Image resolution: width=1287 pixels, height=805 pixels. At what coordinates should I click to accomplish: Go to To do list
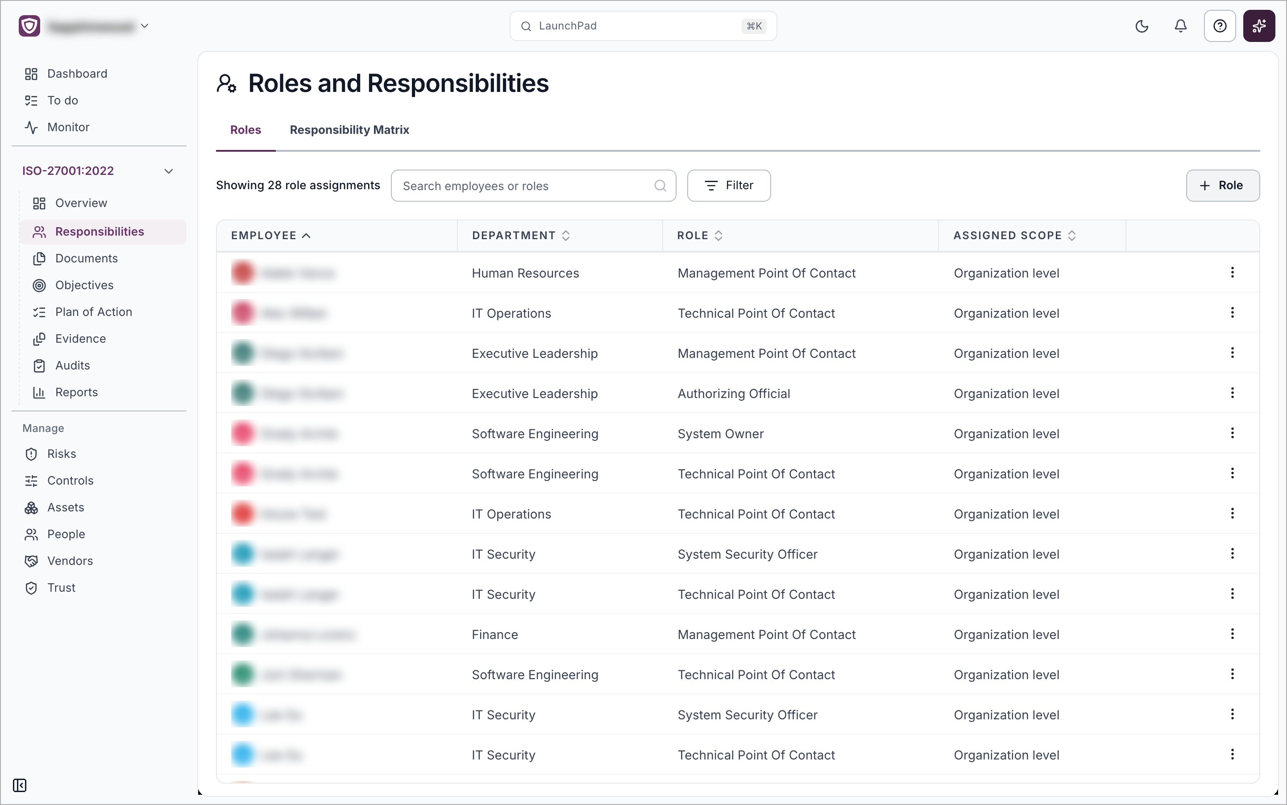pyautogui.click(x=52, y=100)
